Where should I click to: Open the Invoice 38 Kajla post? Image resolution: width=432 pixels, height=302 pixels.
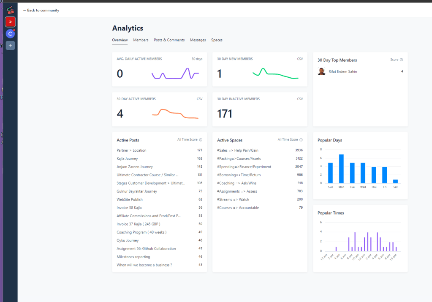129,208
